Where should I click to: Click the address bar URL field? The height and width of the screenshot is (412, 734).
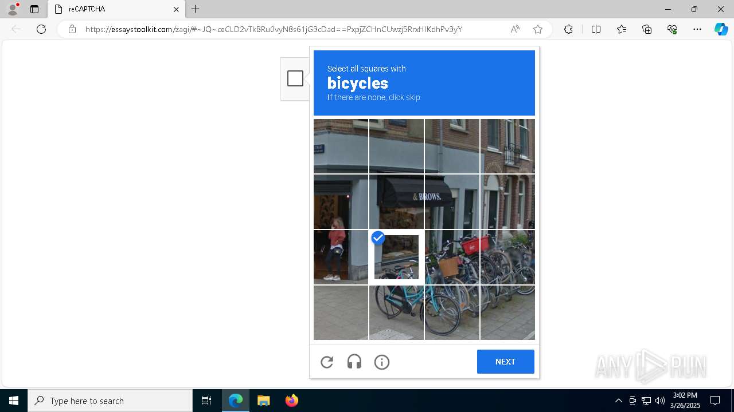point(274,29)
